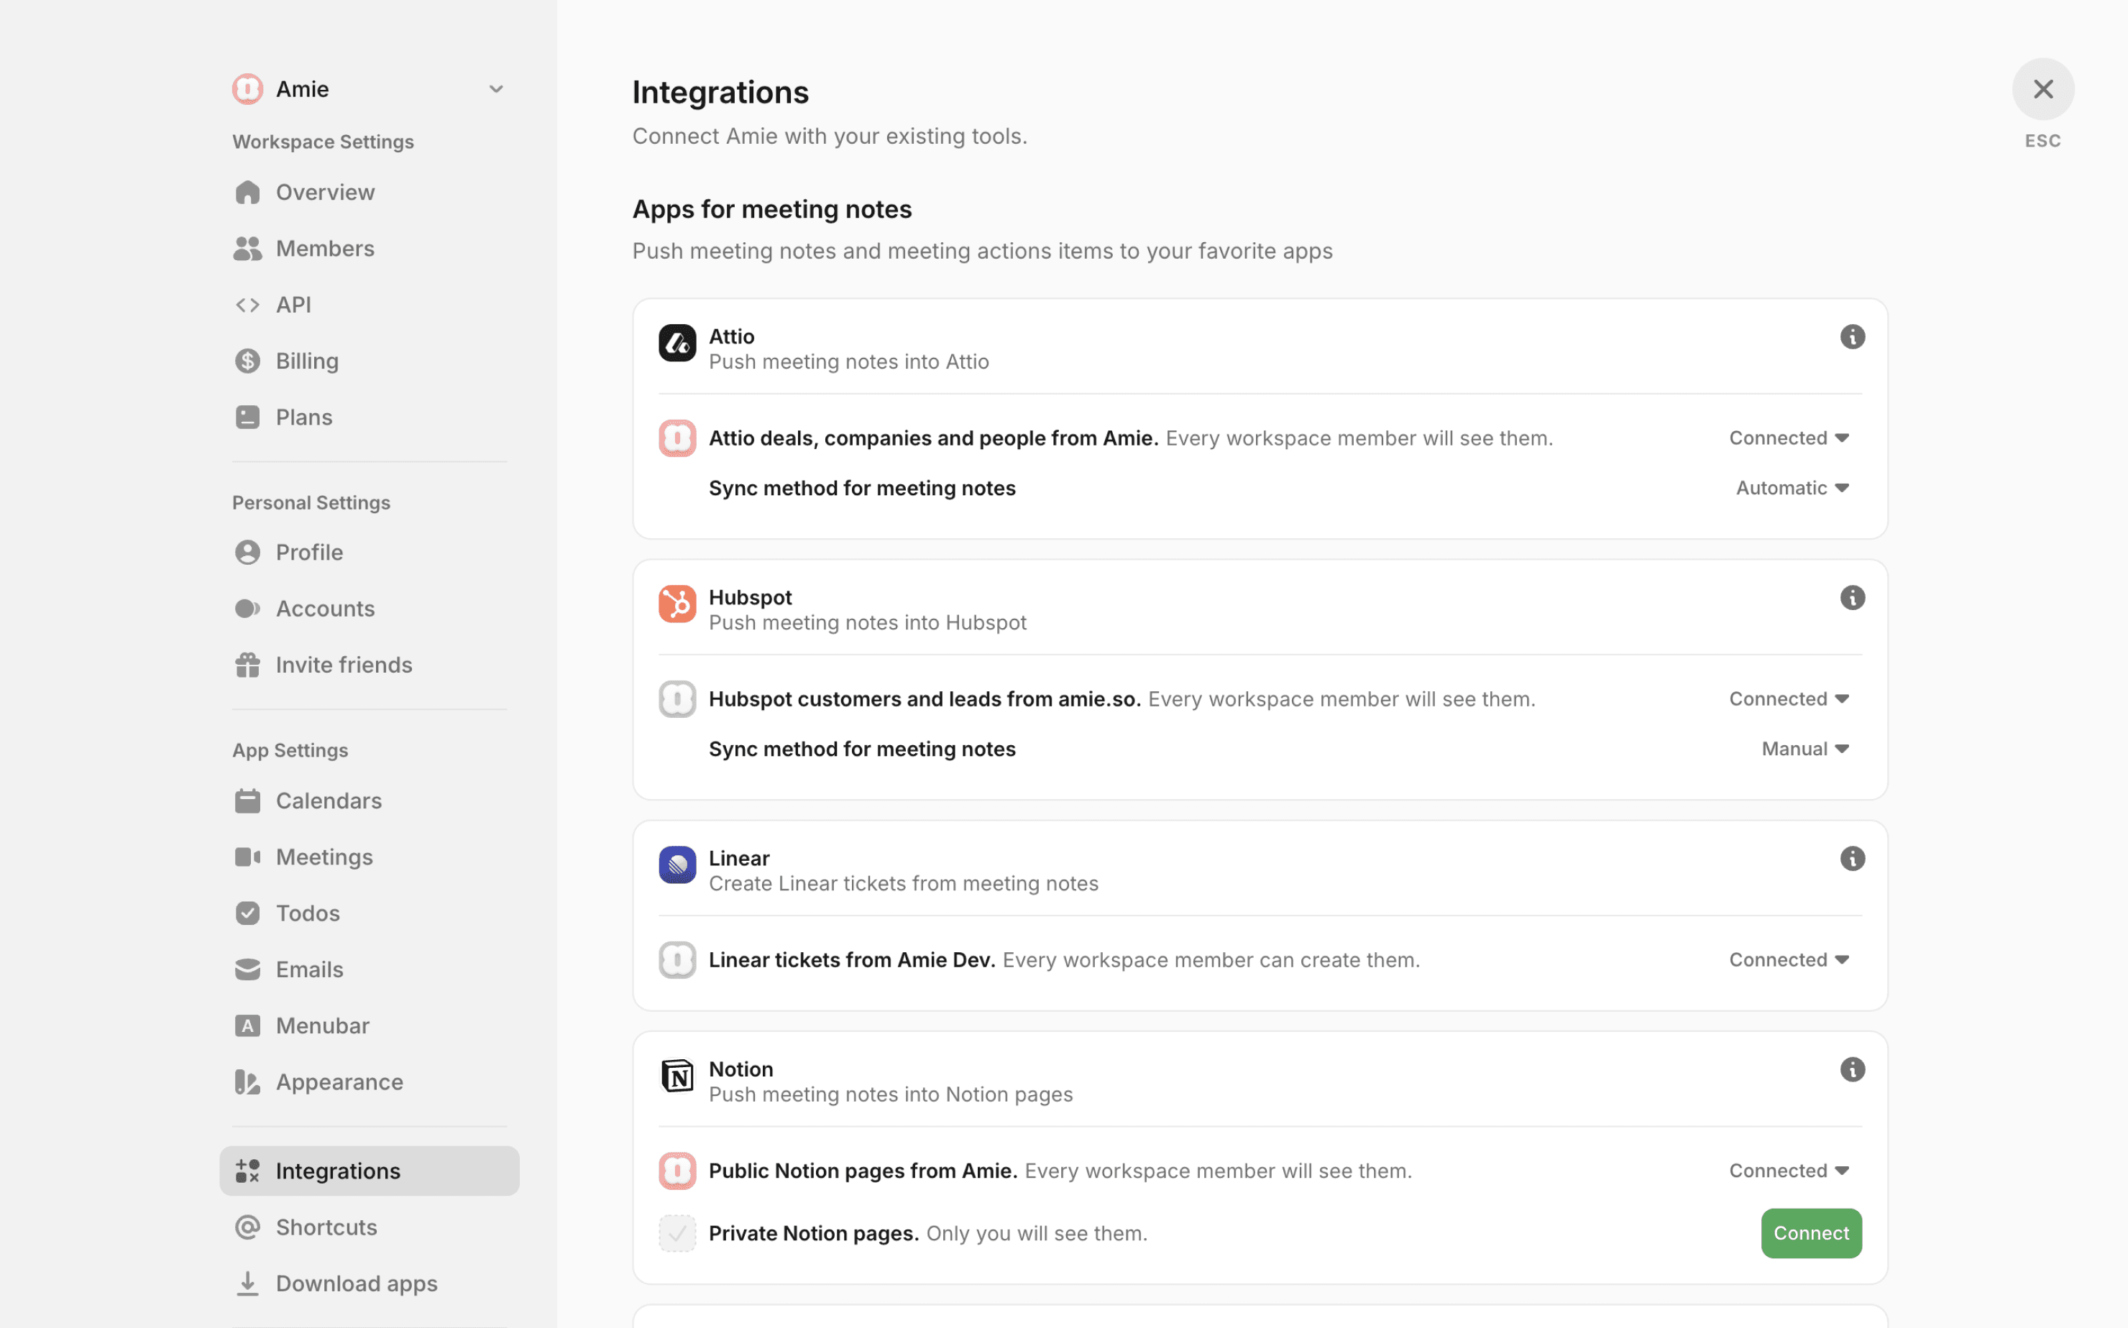Click the Meetings camera icon
The height and width of the screenshot is (1328, 2128).
coord(247,857)
